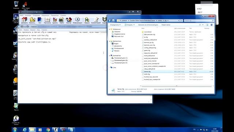Click the Explorer address bar path
234x132 pixels.
pos(148,21)
